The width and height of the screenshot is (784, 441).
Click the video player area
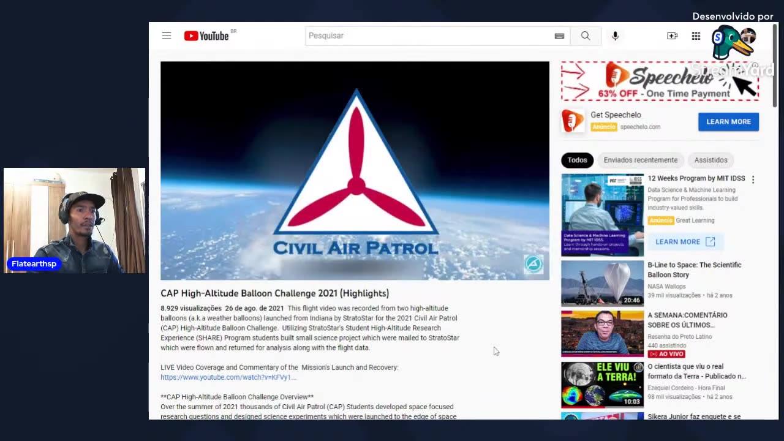tap(355, 171)
